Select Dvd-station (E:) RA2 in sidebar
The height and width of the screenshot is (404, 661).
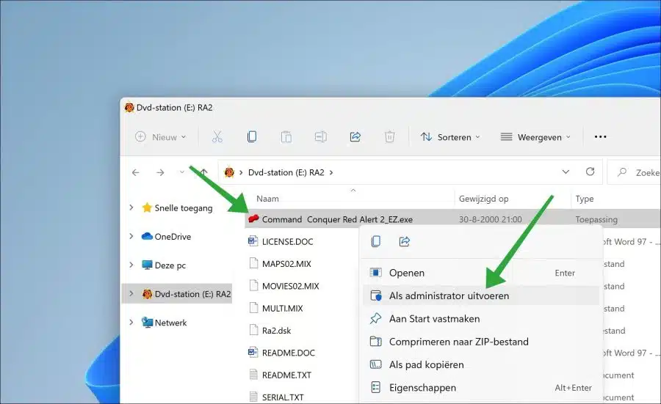click(178, 294)
